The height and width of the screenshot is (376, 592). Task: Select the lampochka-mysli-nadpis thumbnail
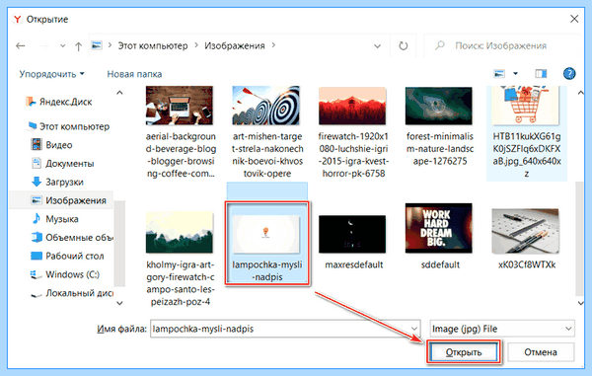pyautogui.click(x=265, y=235)
